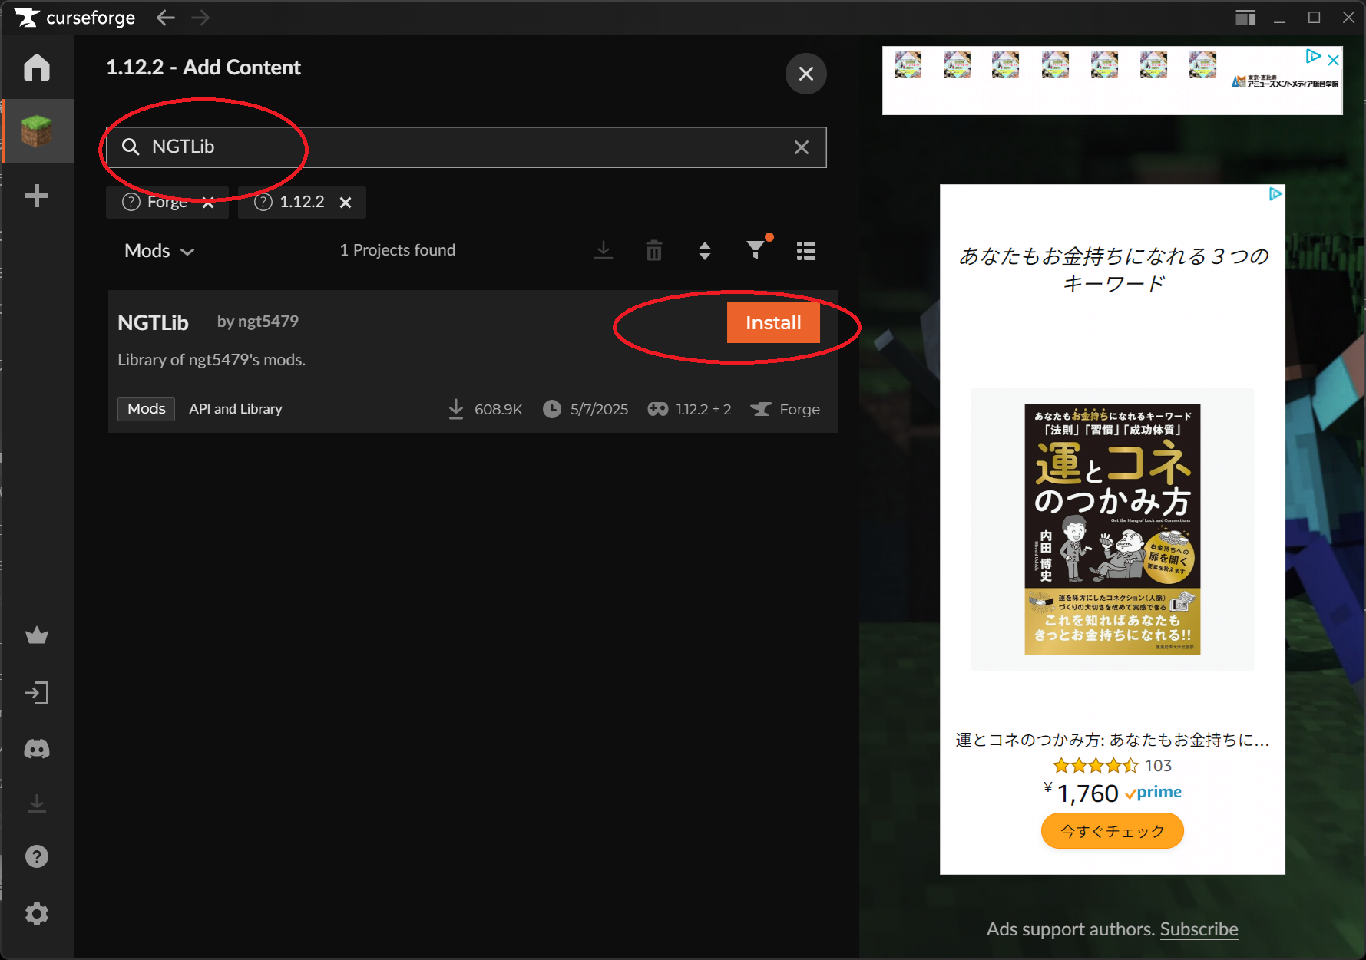Click the download-all toolbar icon

604,251
